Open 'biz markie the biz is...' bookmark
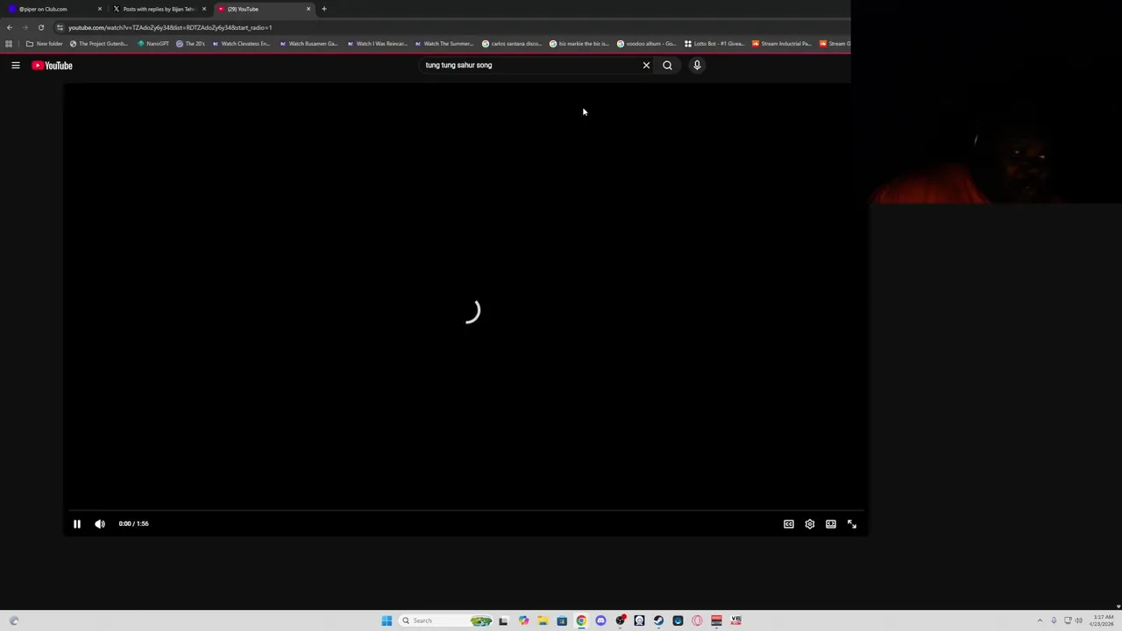Viewport: 1122px width, 631px height. point(579,44)
